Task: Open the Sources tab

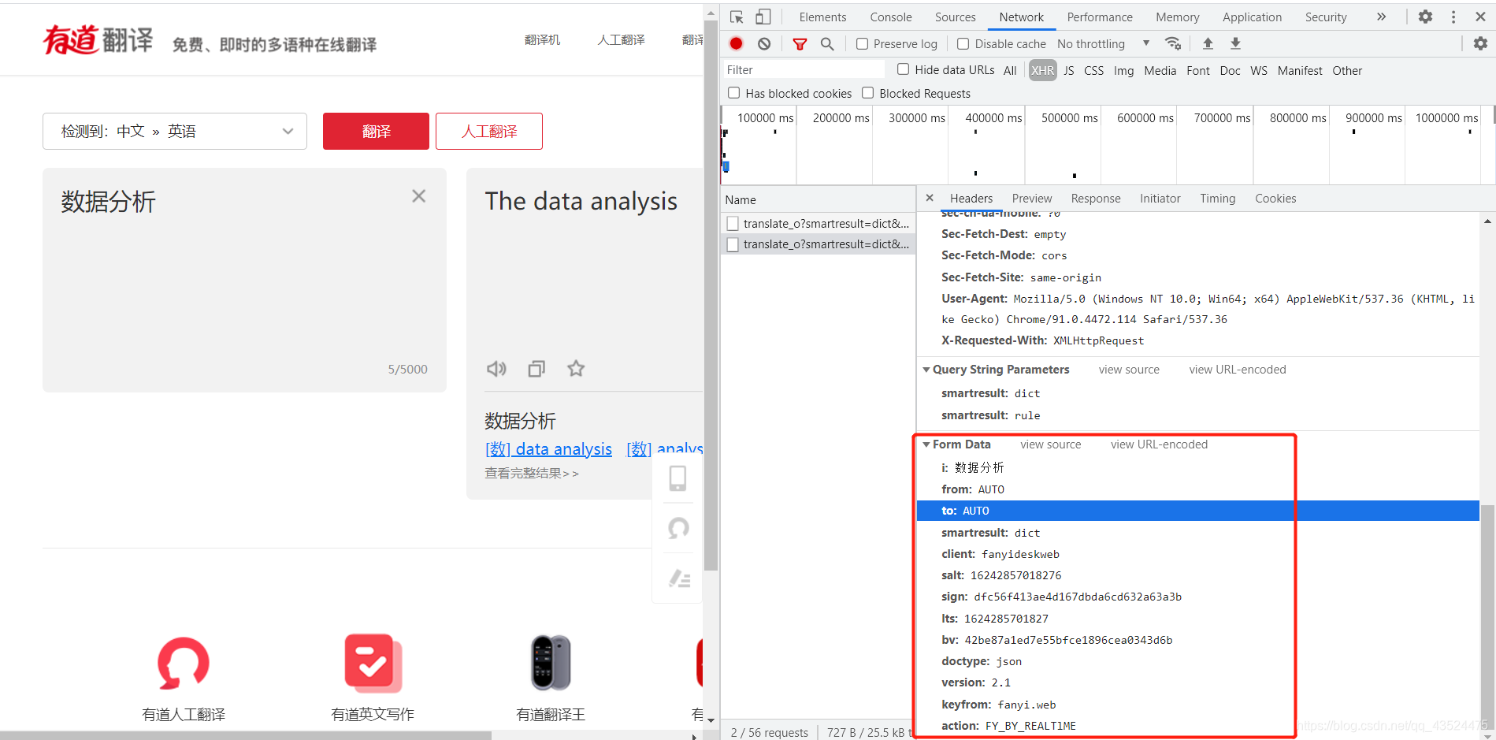Action: pos(956,17)
